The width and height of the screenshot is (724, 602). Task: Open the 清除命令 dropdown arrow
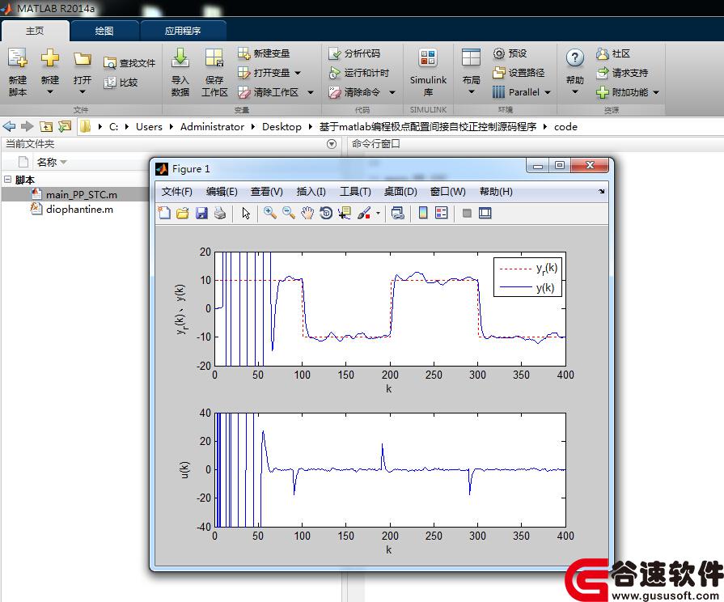[x=392, y=92]
